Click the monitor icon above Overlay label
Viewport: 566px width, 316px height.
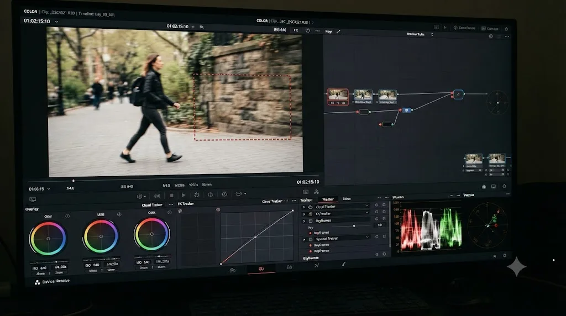33,199
